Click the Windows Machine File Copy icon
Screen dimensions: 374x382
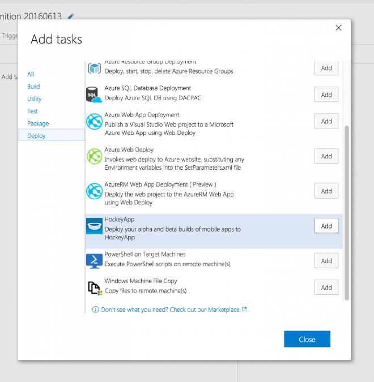tap(95, 288)
